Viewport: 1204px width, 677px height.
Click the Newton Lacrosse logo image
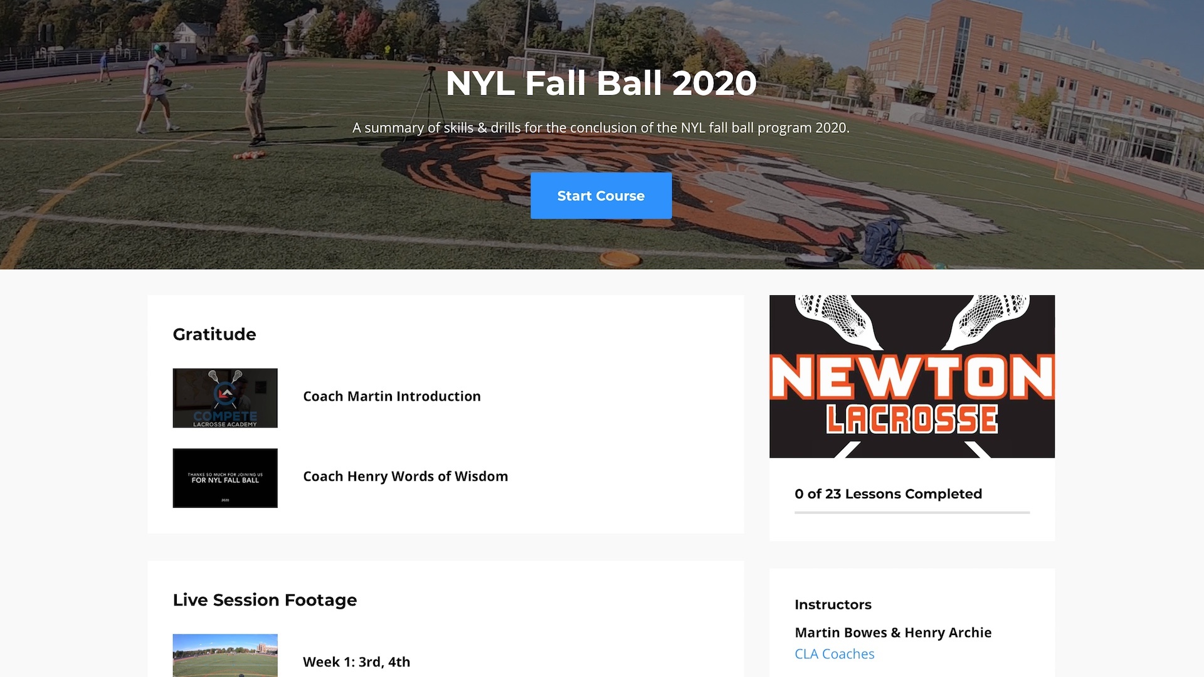pyautogui.click(x=912, y=376)
